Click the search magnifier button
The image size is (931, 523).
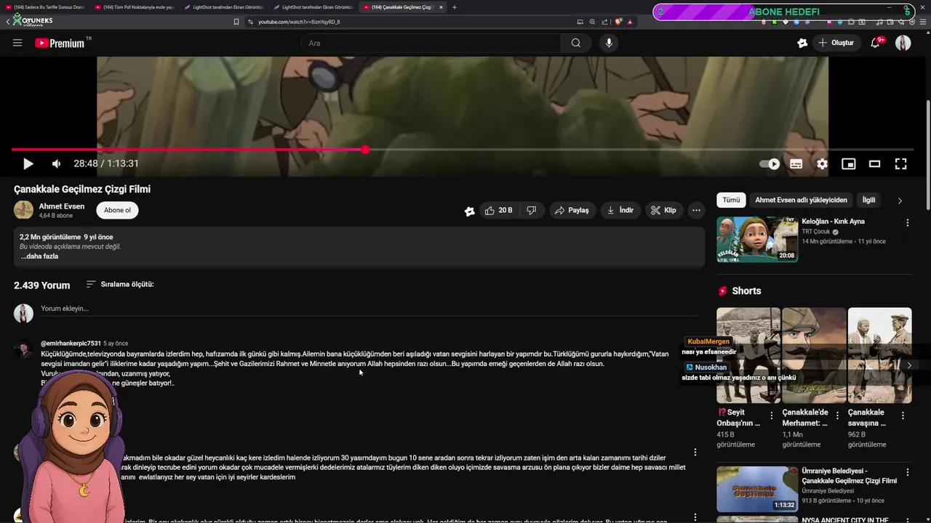(x=576, y=43)
